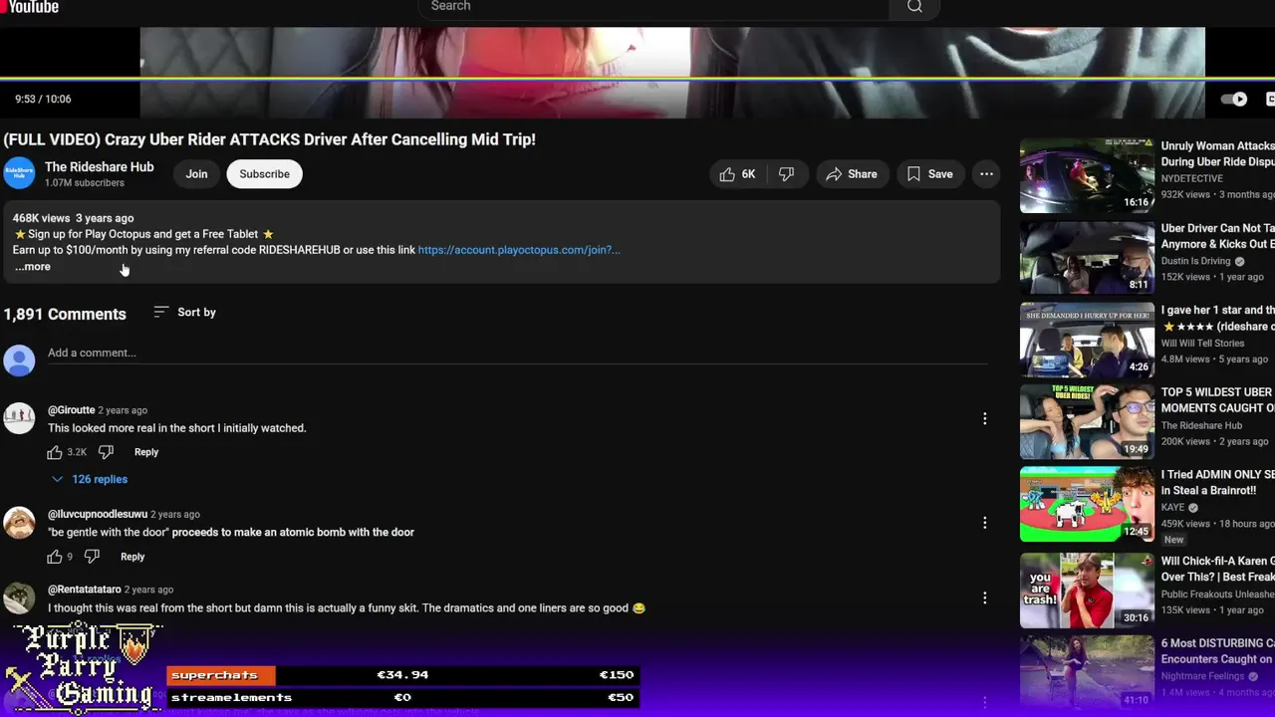Subscribe to The Rideshare Hub
1275x717 pixels.
click(x=264, y=174)
